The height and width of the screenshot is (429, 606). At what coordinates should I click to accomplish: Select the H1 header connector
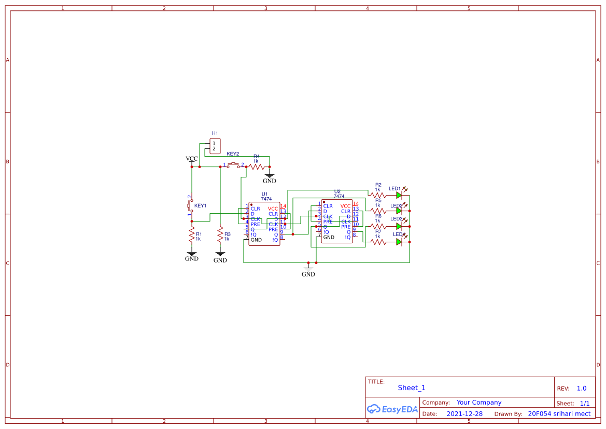(214, 145)
